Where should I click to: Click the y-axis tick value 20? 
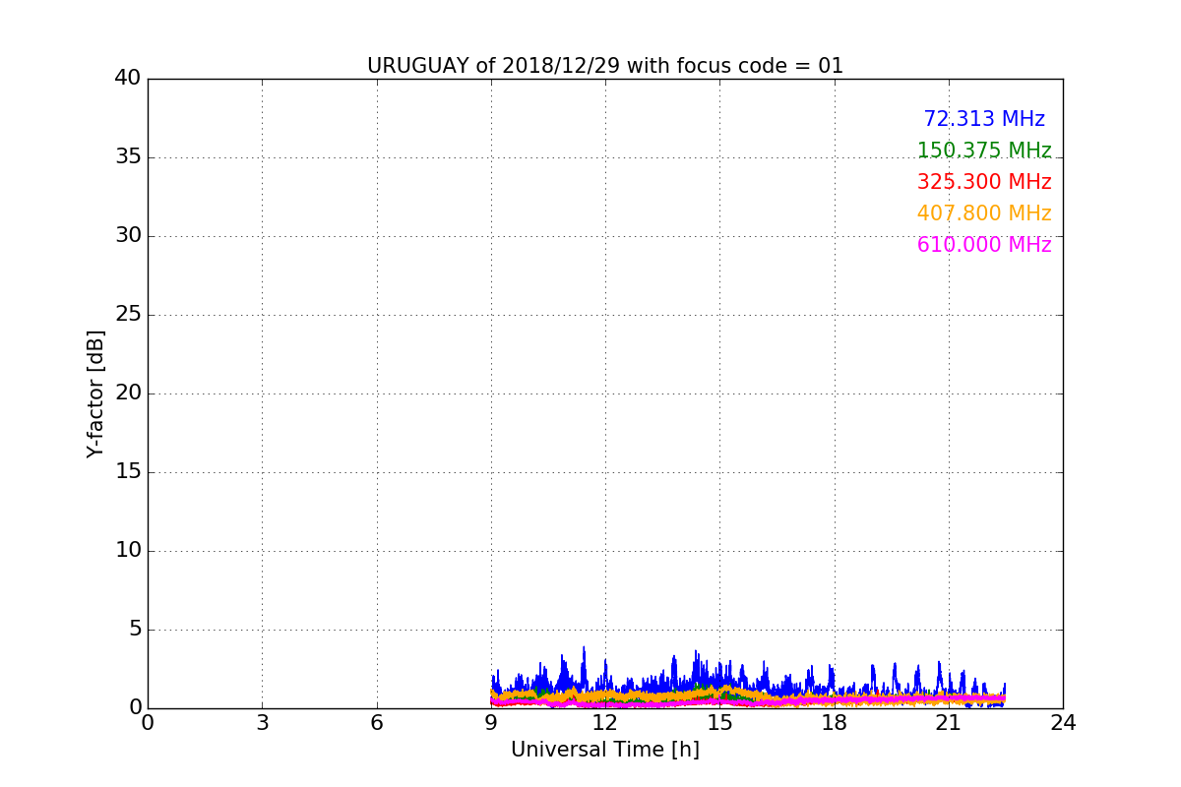pyautogui.click(x=128, y=393)
